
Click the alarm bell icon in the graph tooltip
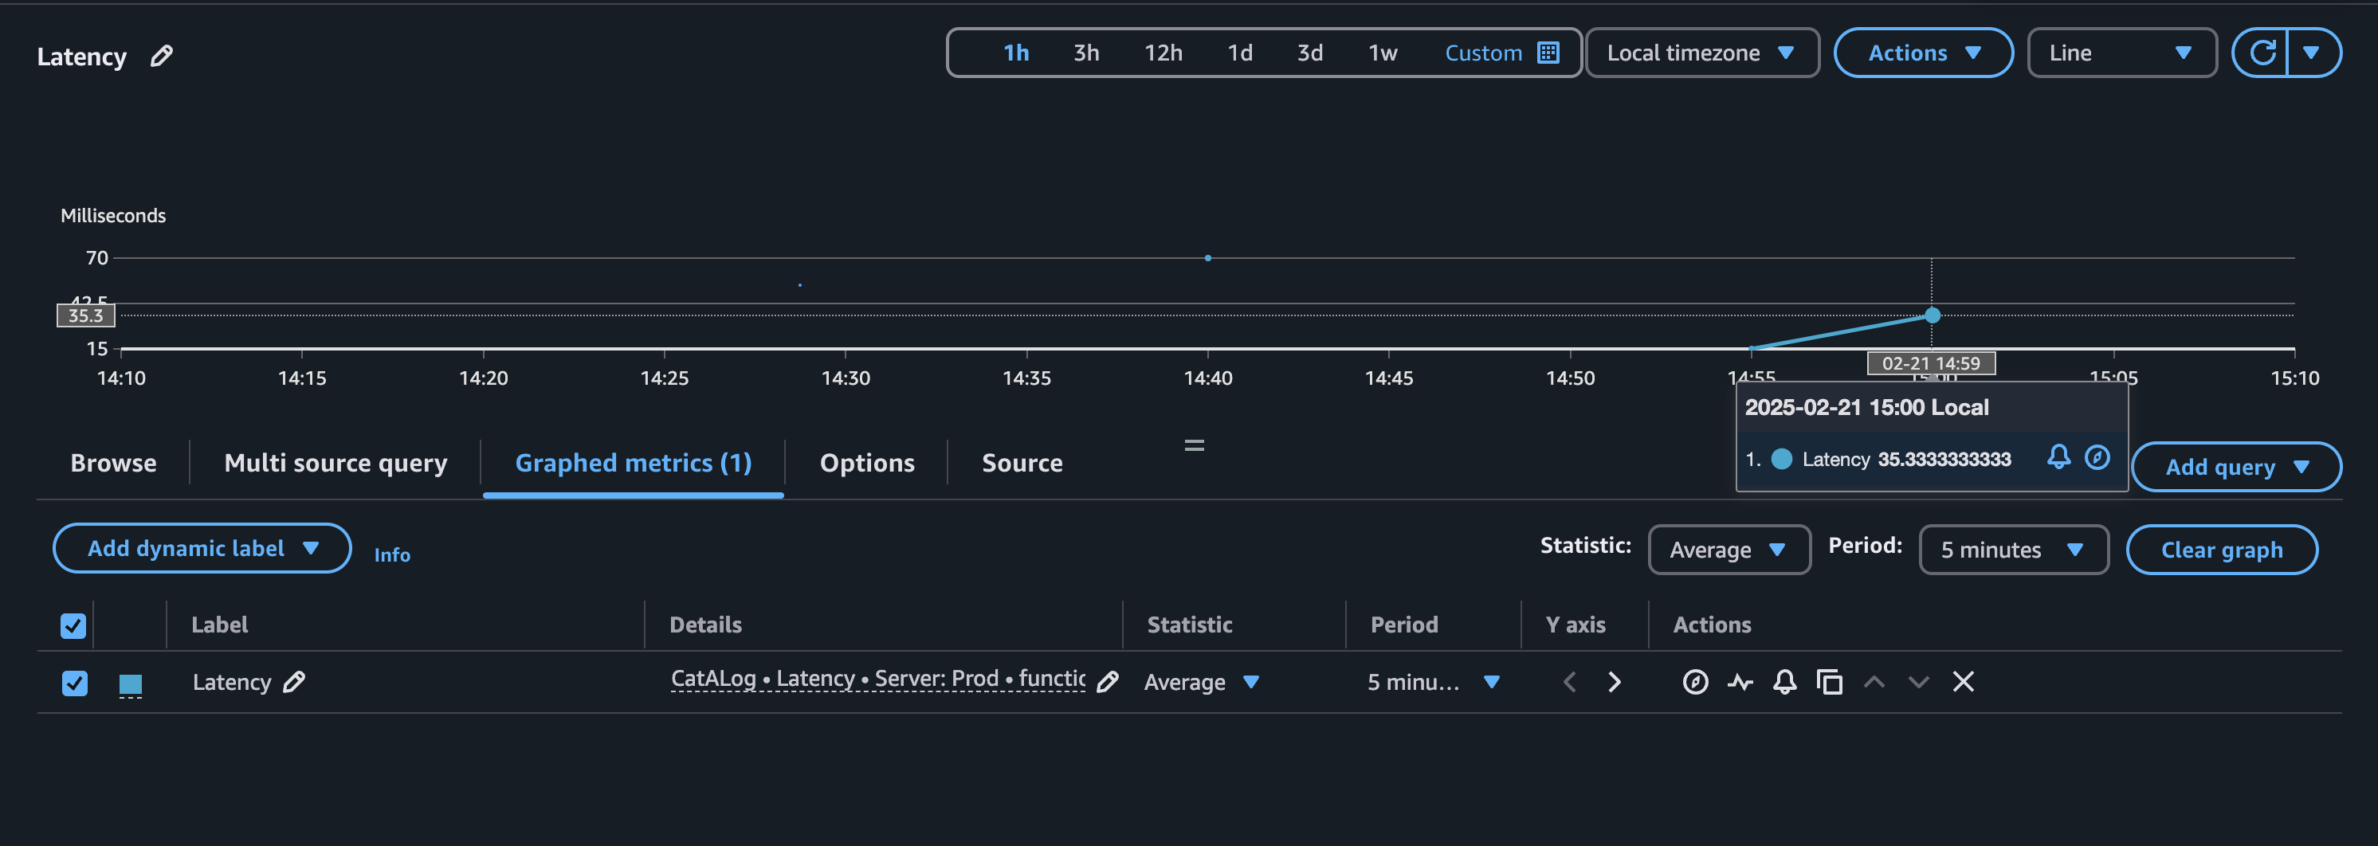pos(2058,457)
